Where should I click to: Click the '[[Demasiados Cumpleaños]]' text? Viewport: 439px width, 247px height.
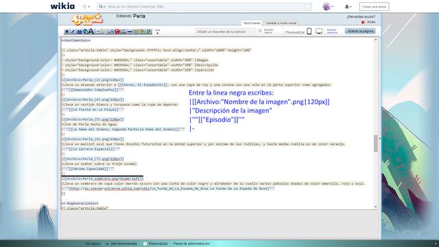click(93, 90)
